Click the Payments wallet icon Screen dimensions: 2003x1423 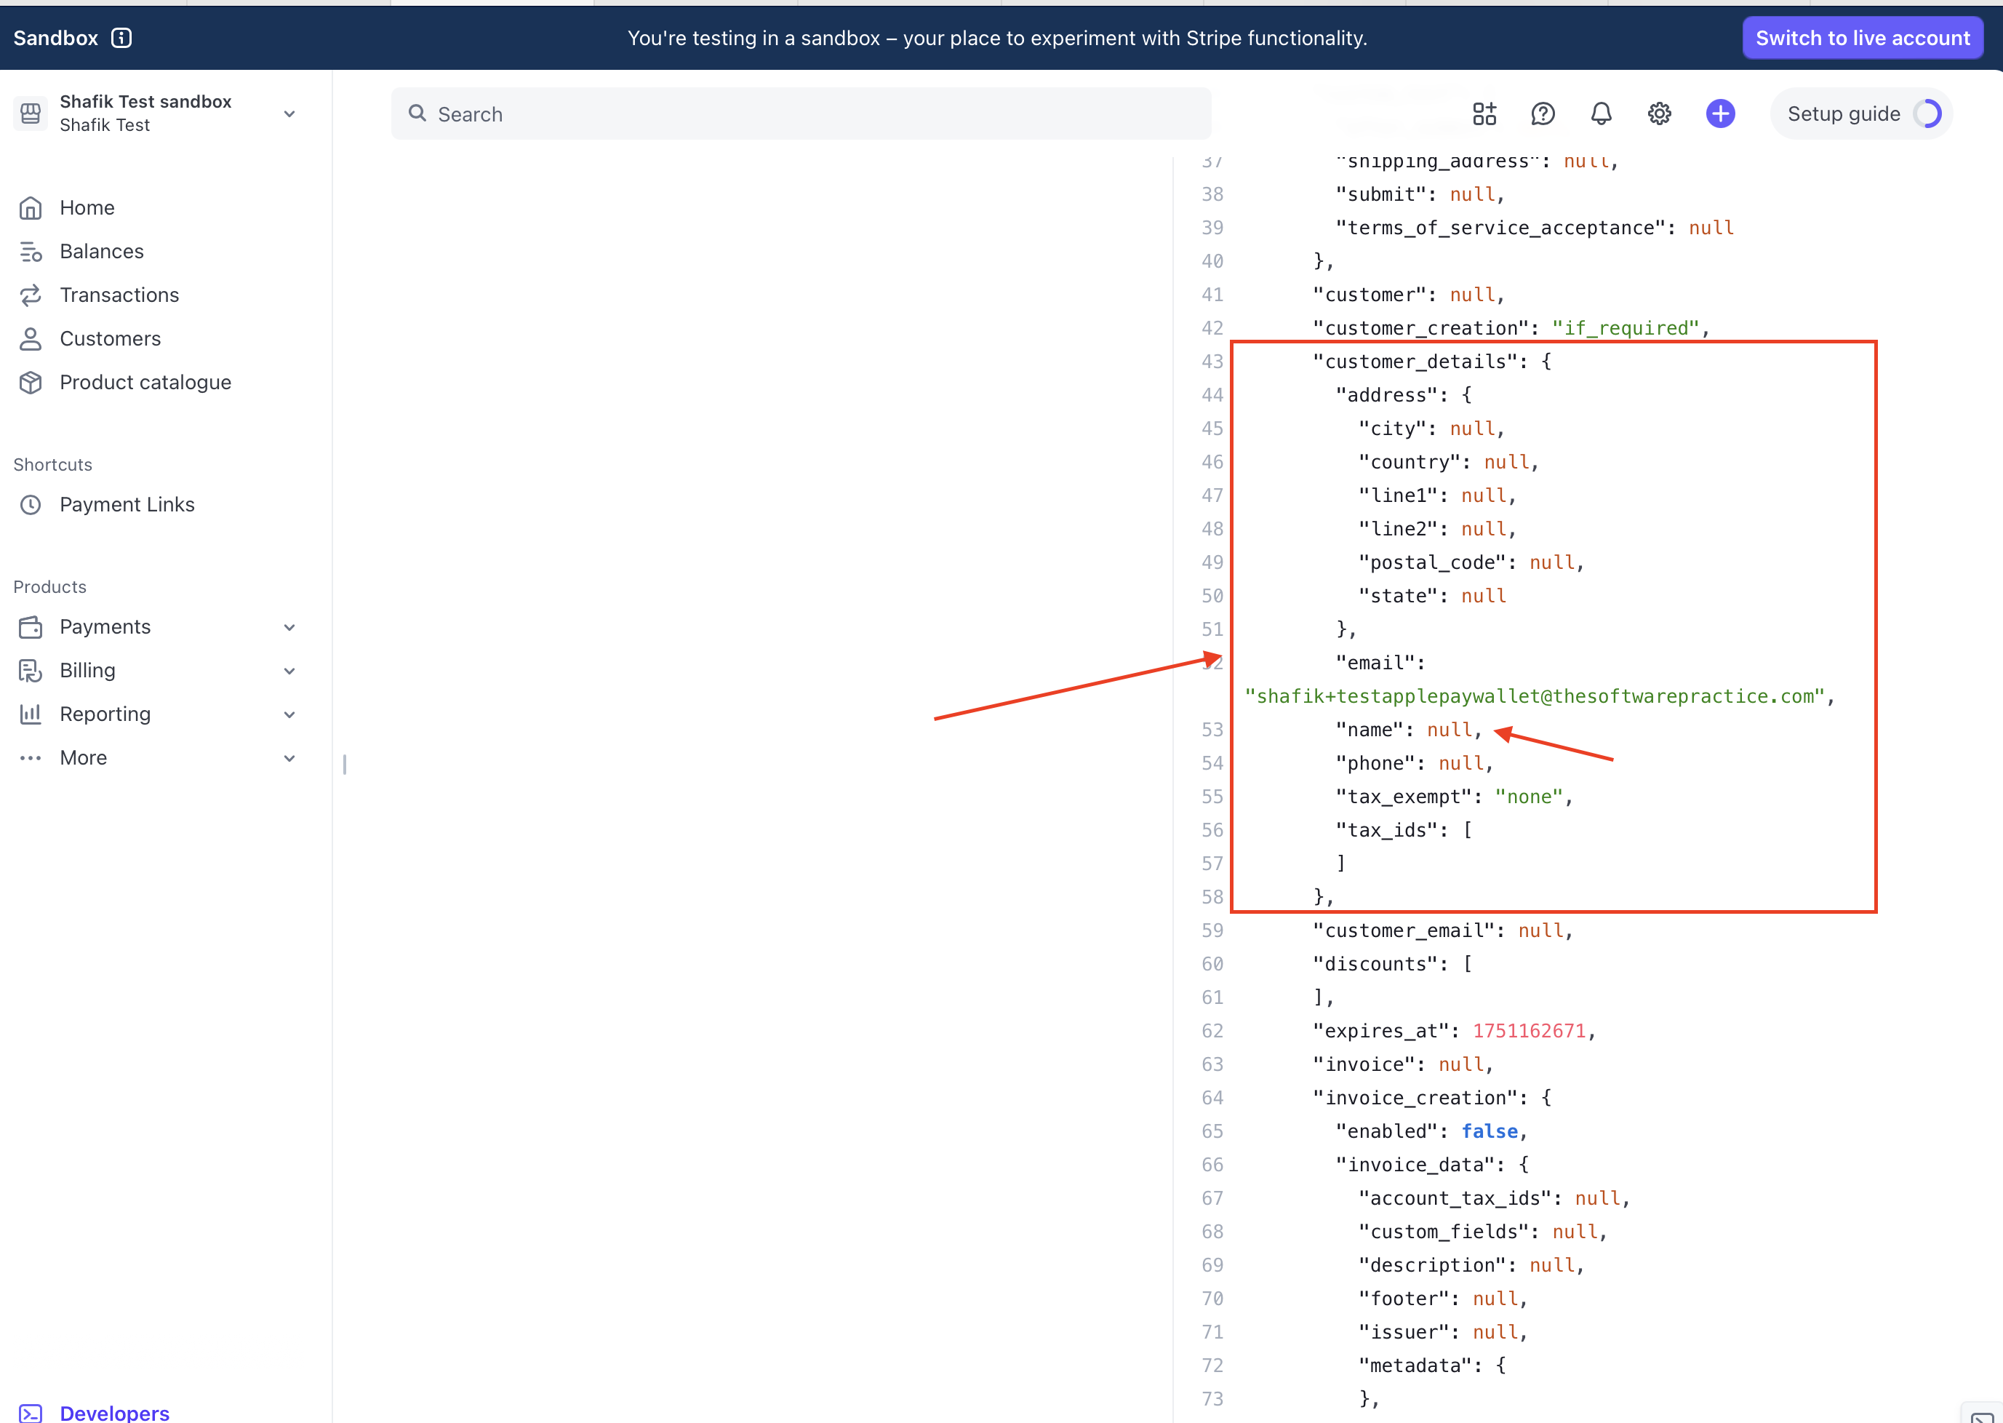click(x=31, y=627)
